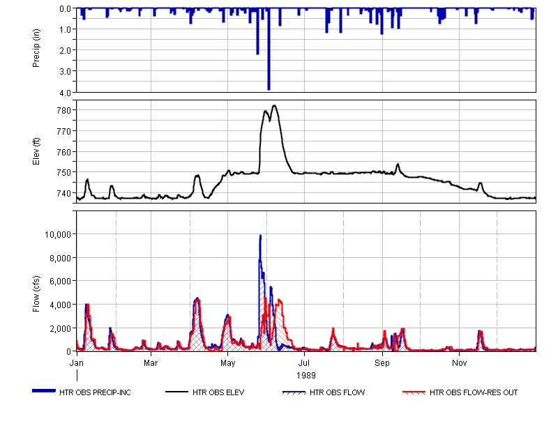
Task: Click the "0" tick on the flow axis
Action: 69,351
